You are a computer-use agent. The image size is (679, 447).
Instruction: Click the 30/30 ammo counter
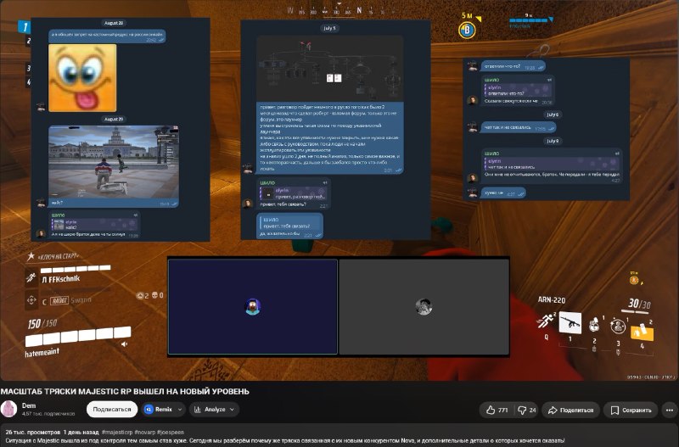tap(639, 304)
